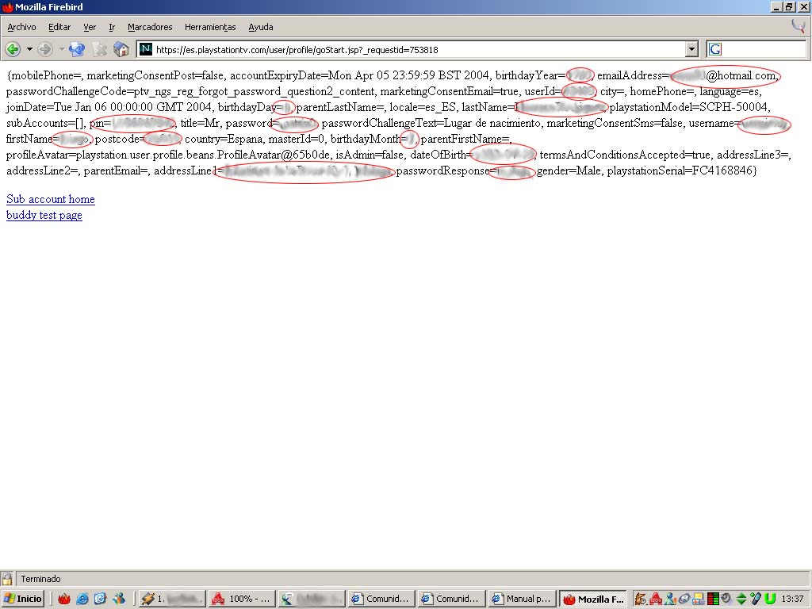Go back with the green Back arrow
The width and height of the screenshot is (812, 609).
tap(13, 50)
